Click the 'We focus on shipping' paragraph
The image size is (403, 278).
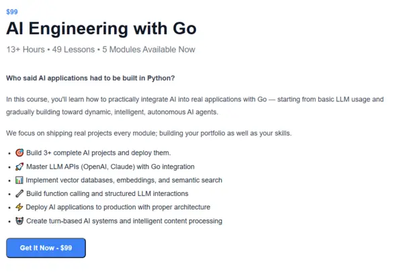pos(148,133)
